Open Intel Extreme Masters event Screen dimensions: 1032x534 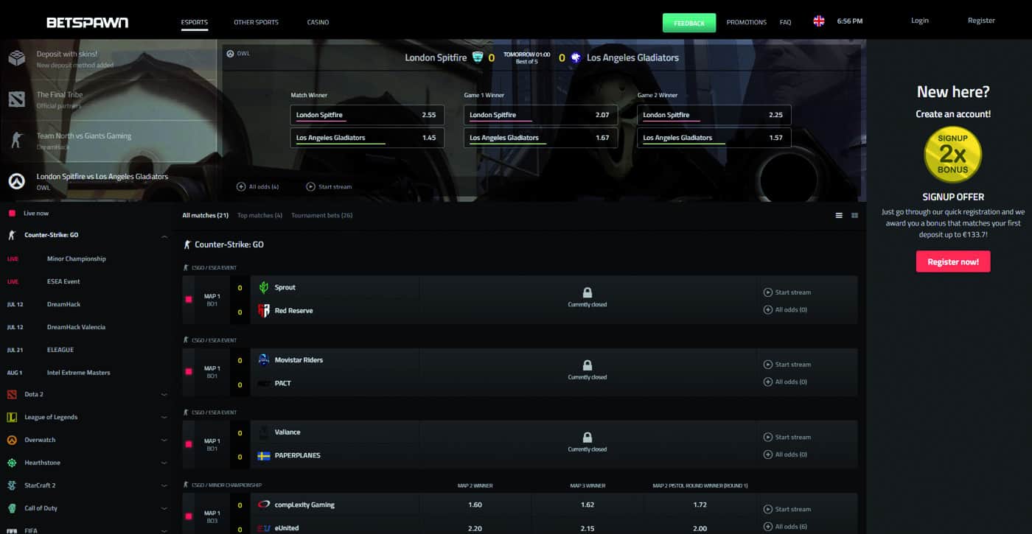click(x=78, y=373)
